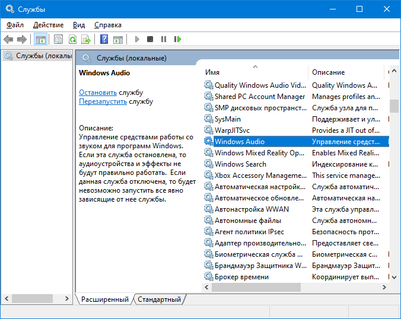Image resolution: width=401 pixels, height=319 pixels.
Task: Click the Pause service icon
Action: click(164, 39)
